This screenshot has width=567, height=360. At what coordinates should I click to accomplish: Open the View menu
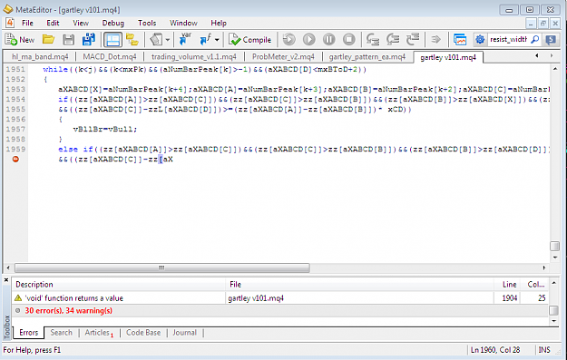pyautogui.click(x=81, y=24)
